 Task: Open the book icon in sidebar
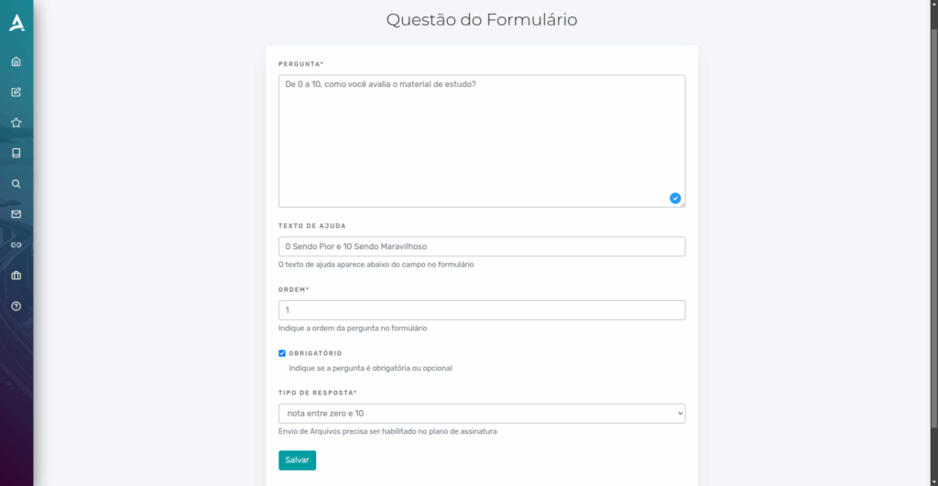[x=16, y=153]
